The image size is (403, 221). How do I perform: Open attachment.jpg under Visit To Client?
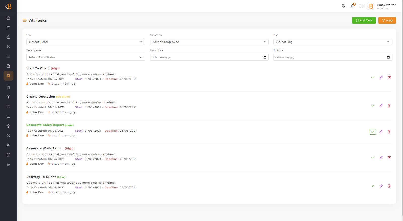click(63, 84)
